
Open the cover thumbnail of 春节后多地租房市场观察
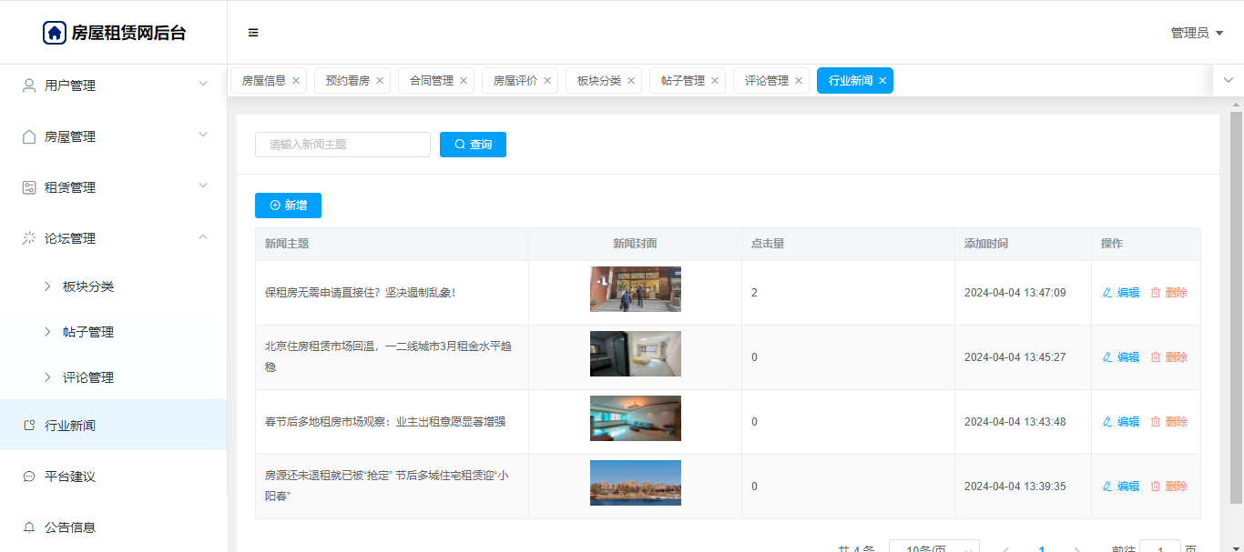point(635,418)
